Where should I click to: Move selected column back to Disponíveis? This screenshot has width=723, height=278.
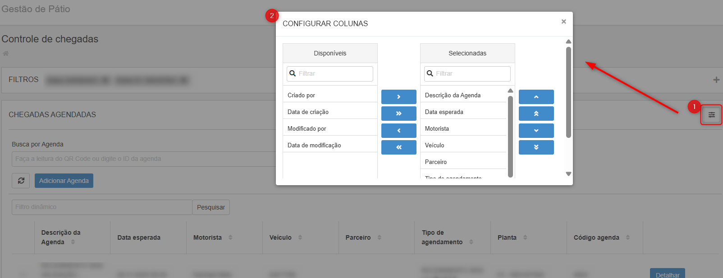tap(398, 131)
